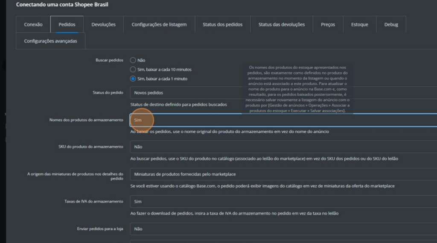The height and width of the screenshot is (243, 437).
Task: Open SKU do produto do armazenamento dropdown
Action: [282, 147]
